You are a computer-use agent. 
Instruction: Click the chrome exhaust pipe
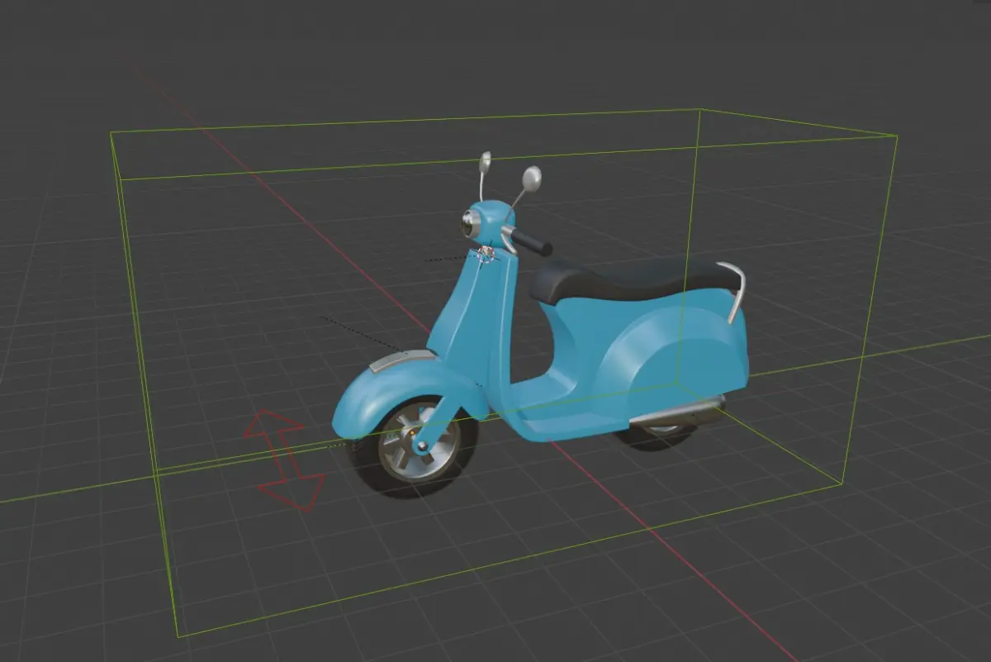point(677,411)
